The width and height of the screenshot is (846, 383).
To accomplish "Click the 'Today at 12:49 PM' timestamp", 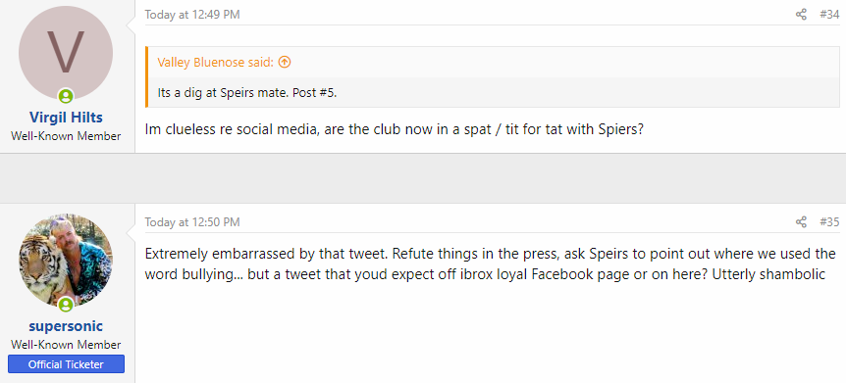I will coord(192,15).
